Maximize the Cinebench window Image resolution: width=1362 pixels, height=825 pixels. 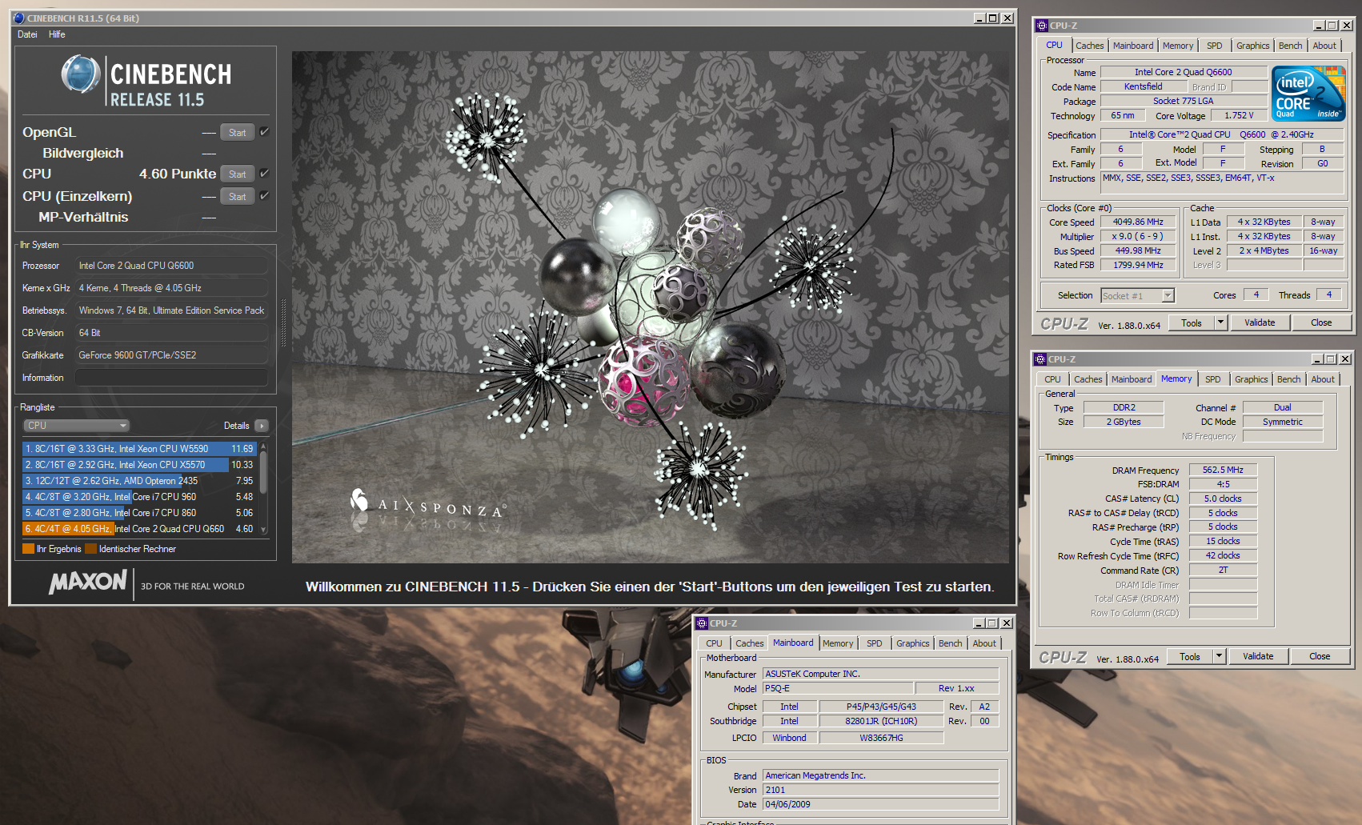point(993,18)
